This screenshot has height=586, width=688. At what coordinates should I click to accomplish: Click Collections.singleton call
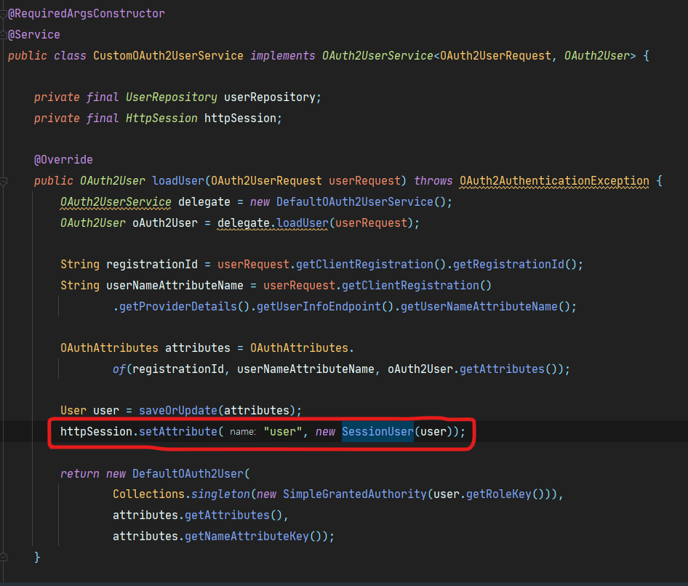click(181, 494)
